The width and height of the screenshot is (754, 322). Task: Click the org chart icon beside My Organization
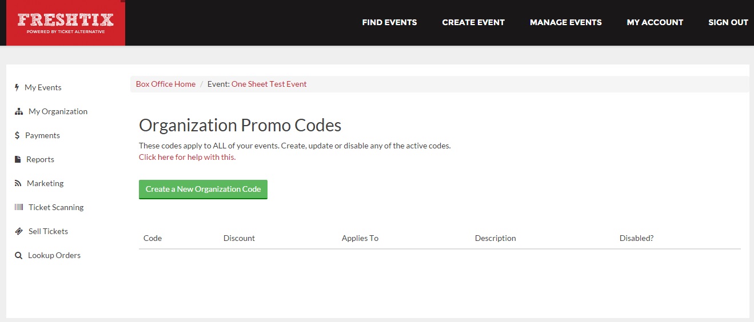click(19, 112)
